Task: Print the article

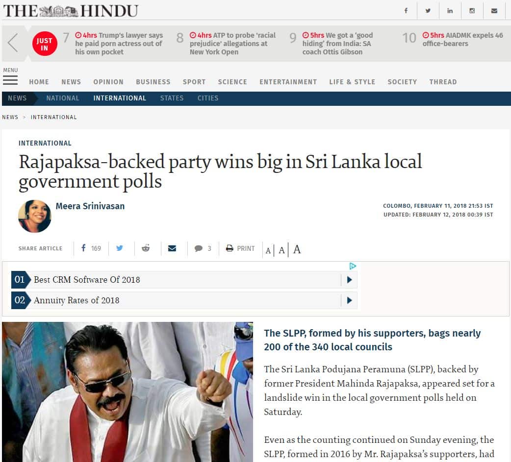Action: (x=240, y=248)
